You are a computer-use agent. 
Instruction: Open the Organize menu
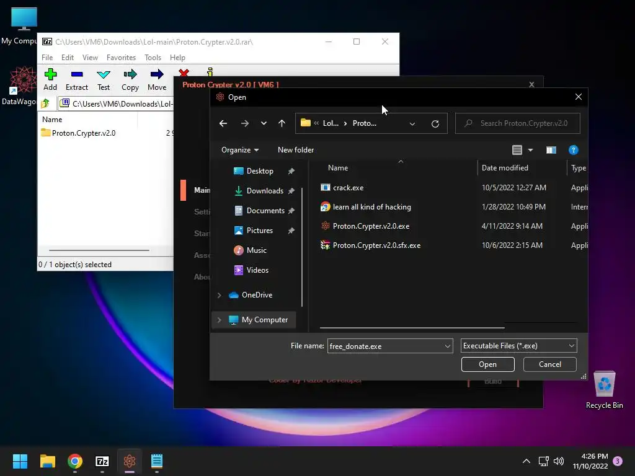pos(240,150)
